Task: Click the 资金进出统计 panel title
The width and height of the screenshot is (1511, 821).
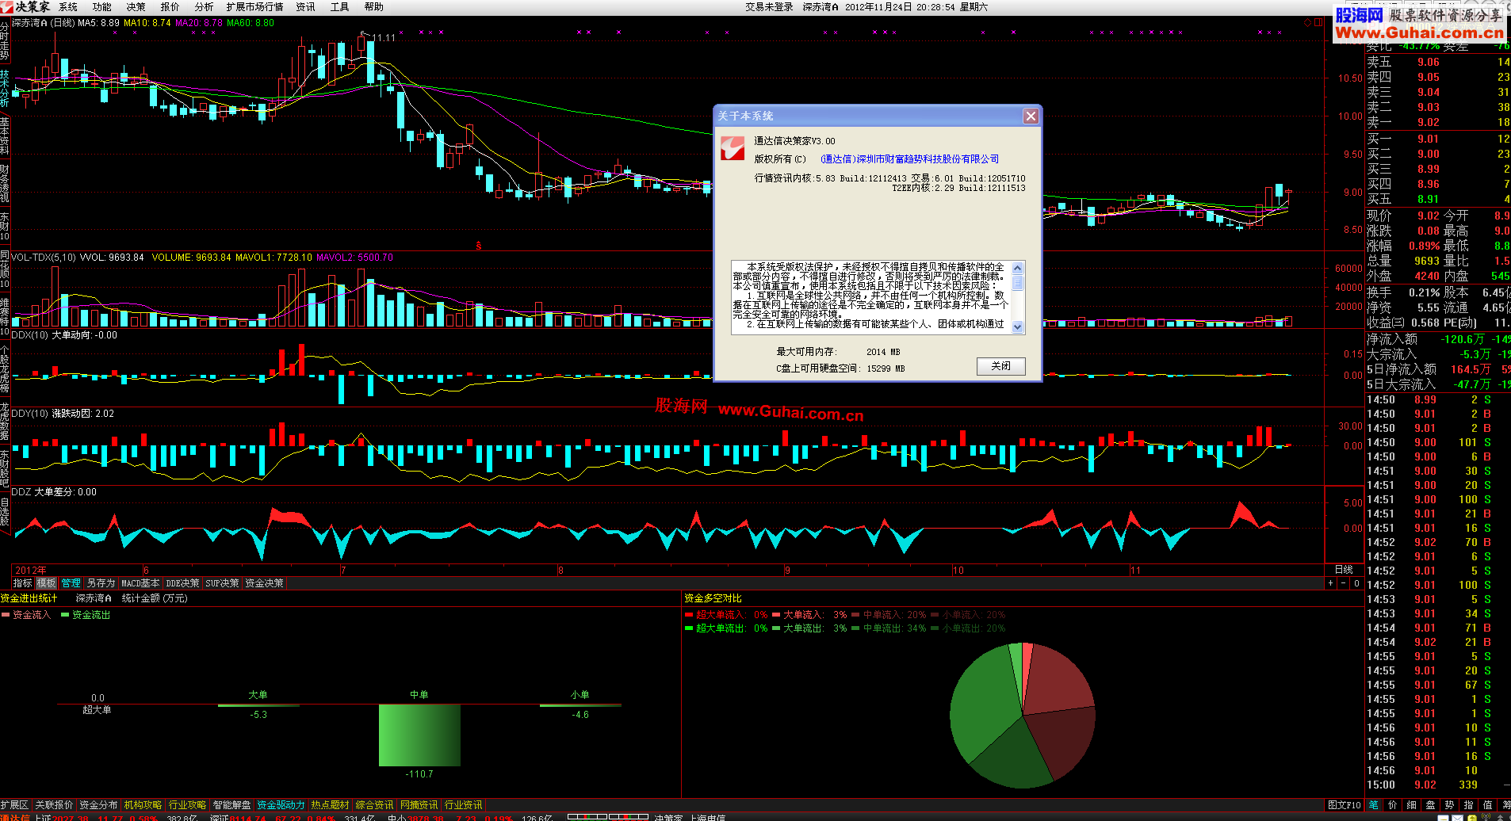Action: (x=29, y=598)
